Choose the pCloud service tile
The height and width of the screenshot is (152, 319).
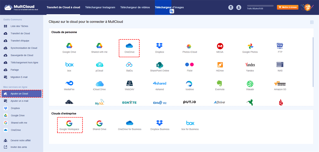point(99,67)
